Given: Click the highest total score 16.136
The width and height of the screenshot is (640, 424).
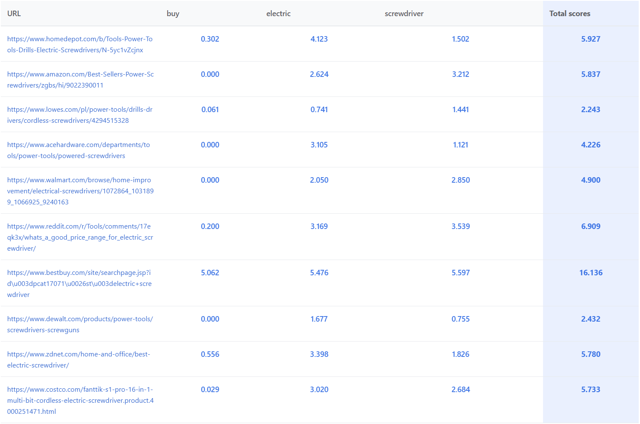Looking at the screenshot, I should 591,273.
